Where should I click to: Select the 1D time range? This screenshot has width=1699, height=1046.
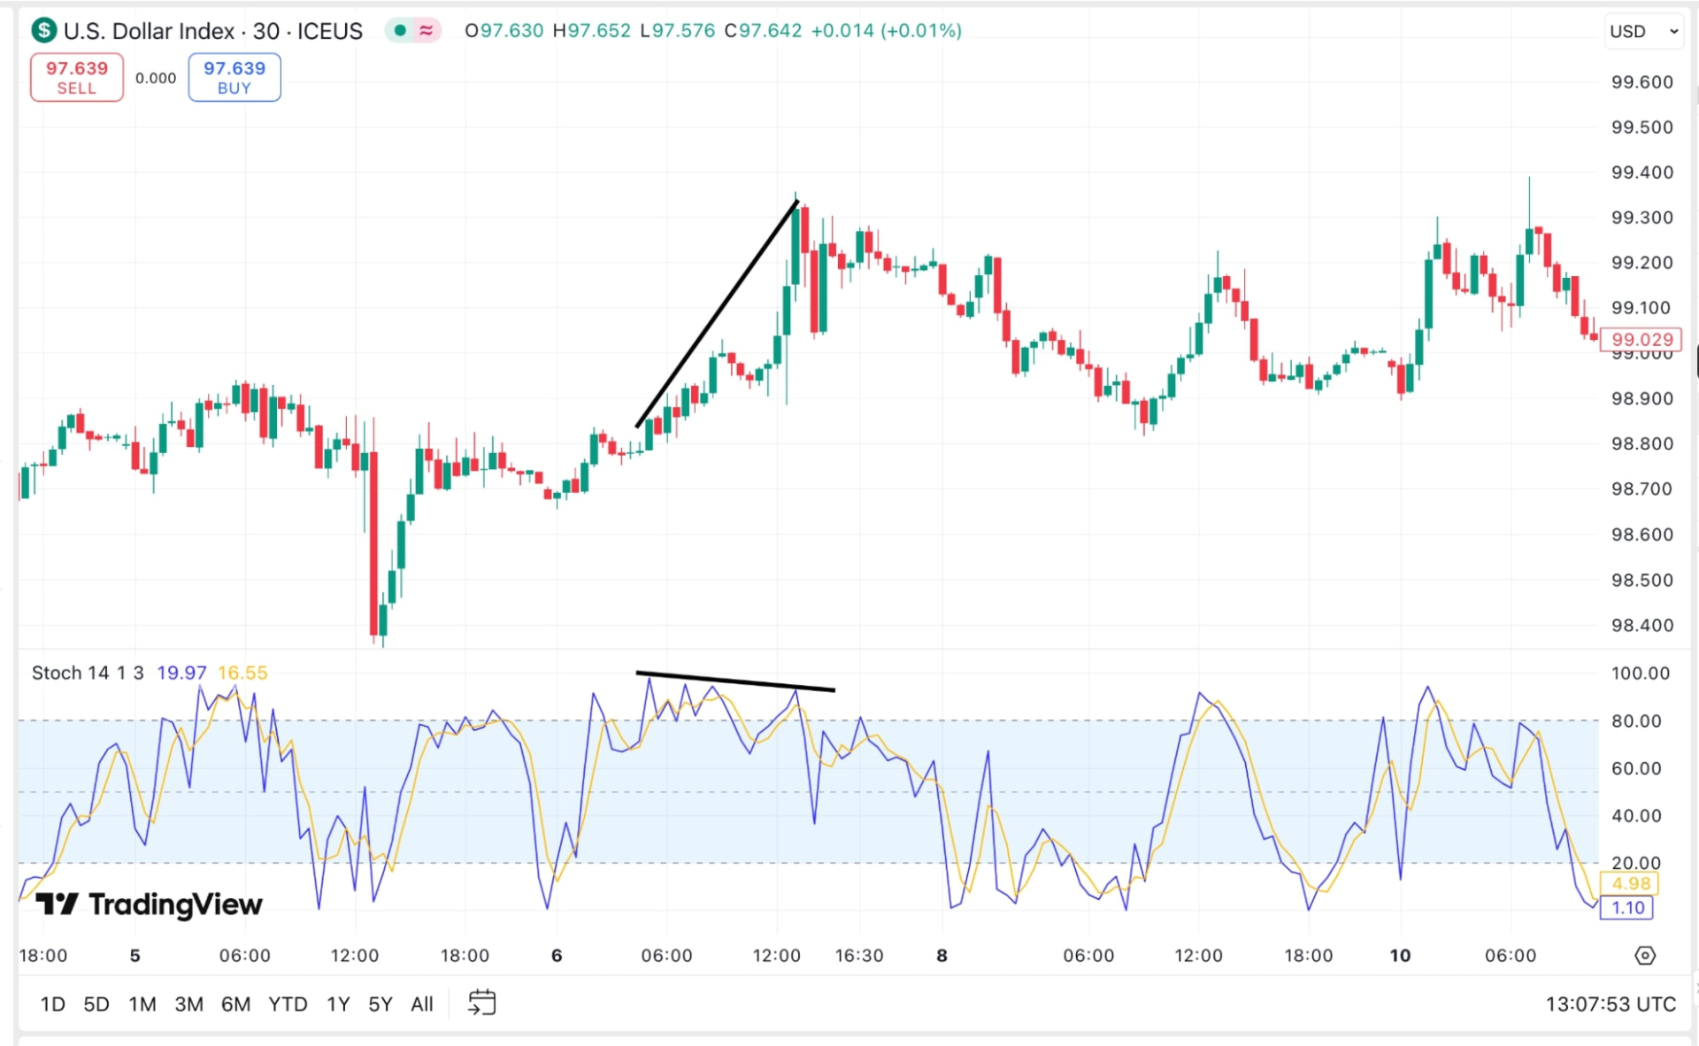(x=53, y=1004)
